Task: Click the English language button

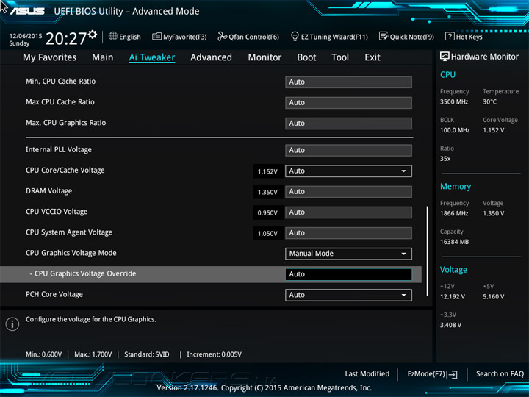Action: coord(125,37)
